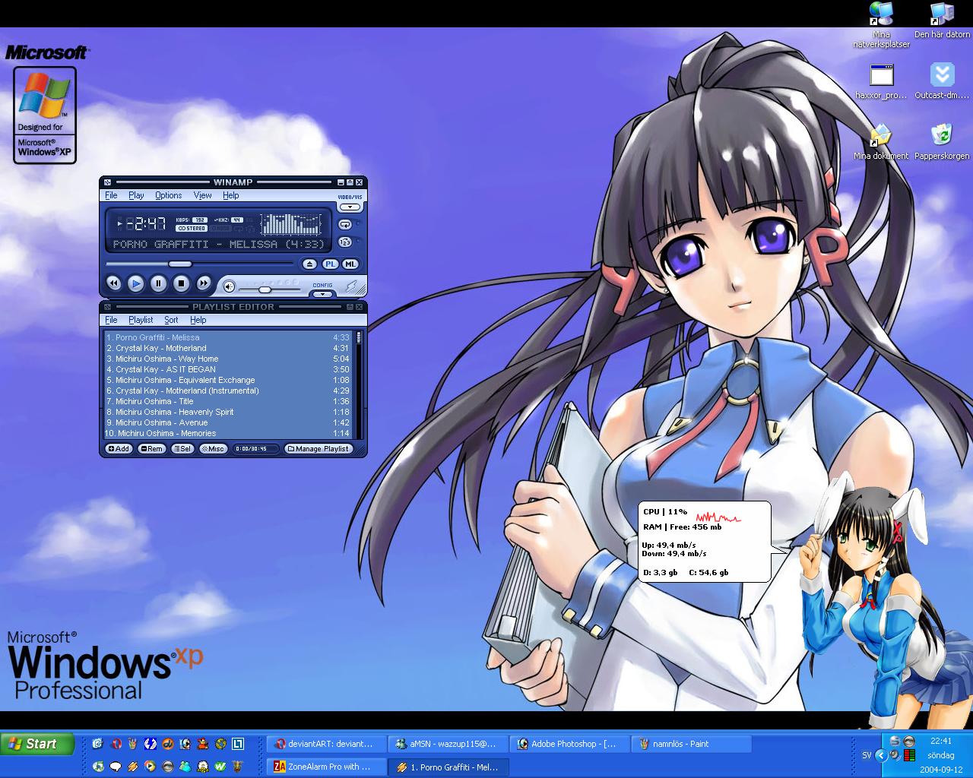Pause playback in Winamp
973x778 pixels.
click(158, 283)
